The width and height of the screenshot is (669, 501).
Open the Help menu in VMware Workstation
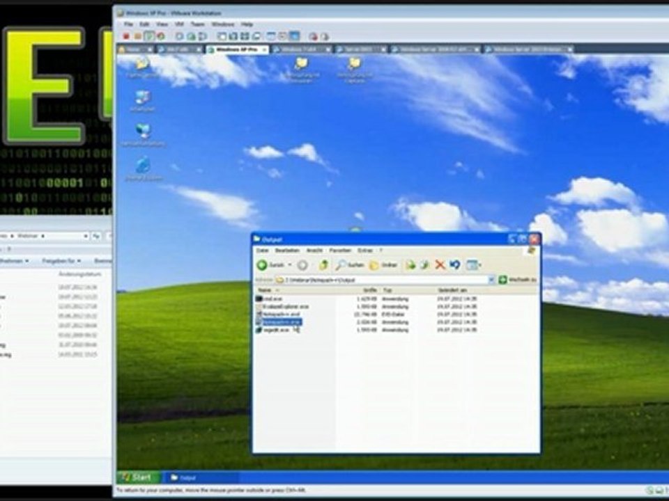(x=247, y=24)
